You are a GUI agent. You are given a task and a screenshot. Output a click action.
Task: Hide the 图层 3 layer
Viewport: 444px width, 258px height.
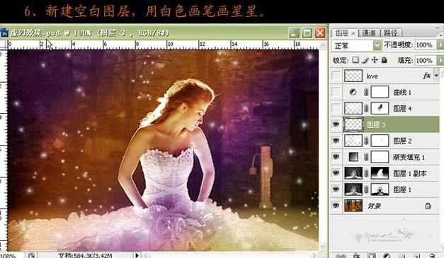[336, 124]
